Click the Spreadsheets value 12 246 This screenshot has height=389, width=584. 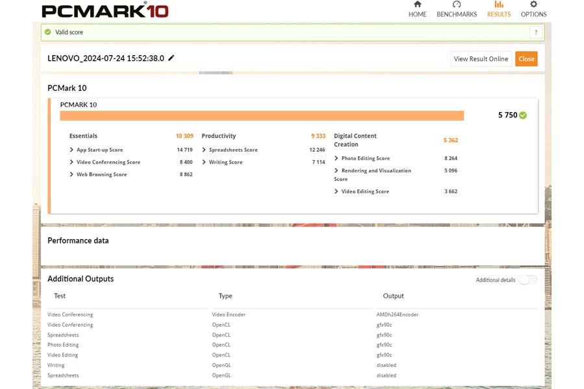point(317,150)
